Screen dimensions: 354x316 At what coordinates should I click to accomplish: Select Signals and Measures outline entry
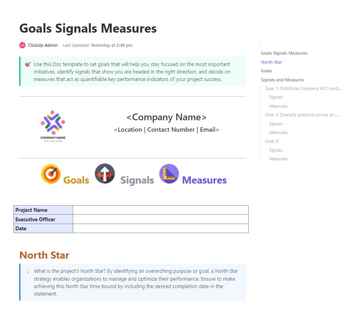click(282, 80)
